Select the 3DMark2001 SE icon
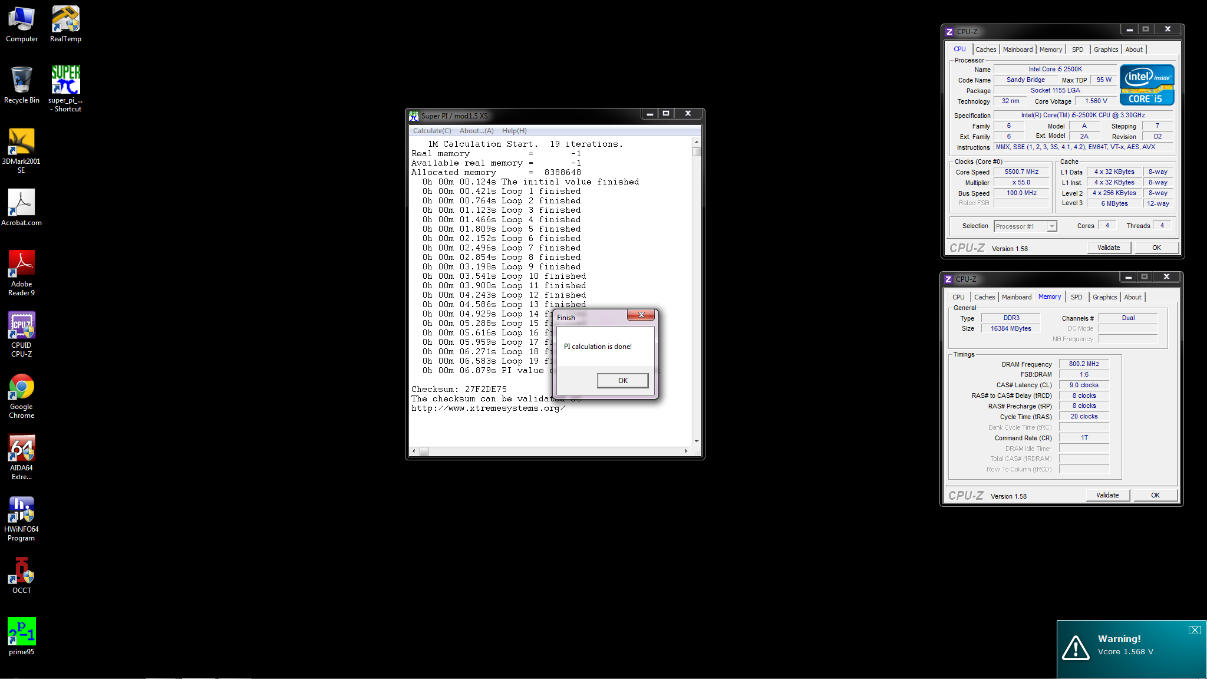This screenshot has width=1207, height=679. coord(21,151)
